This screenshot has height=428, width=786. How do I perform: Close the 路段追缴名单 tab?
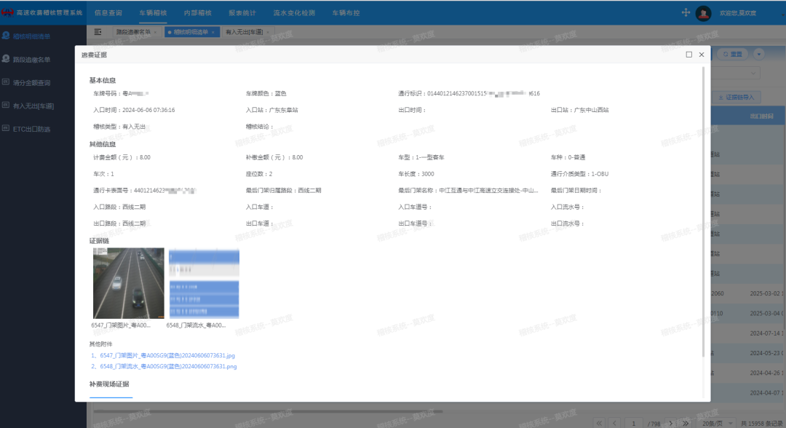156,32
